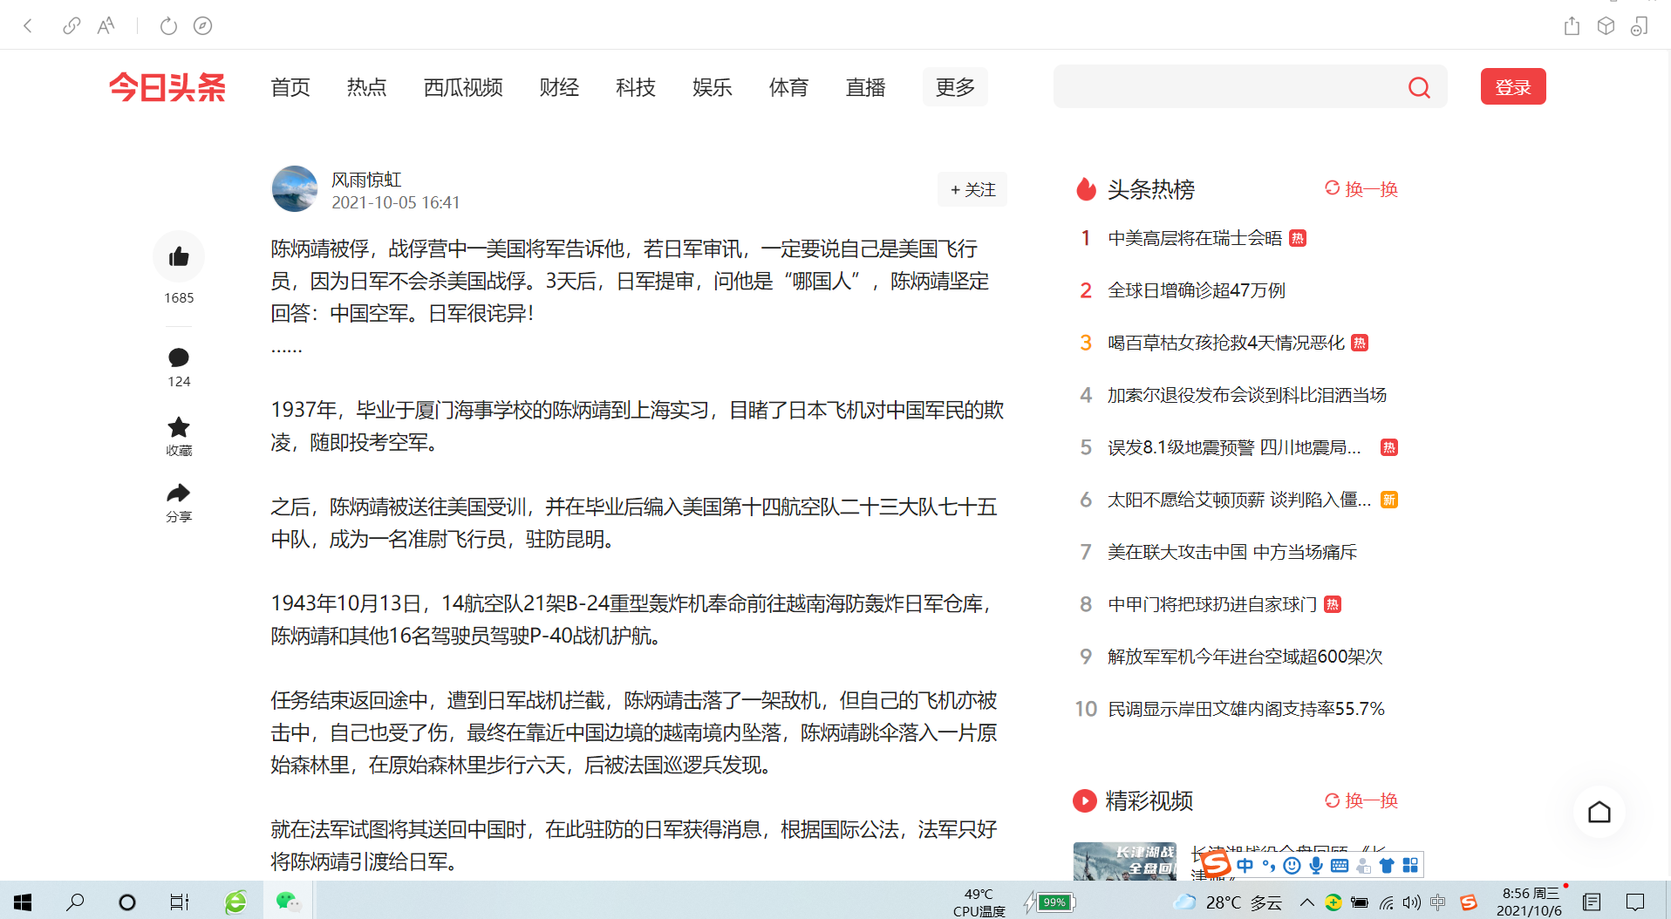
Task: Open taskbar search magnifier
Action: [76, 902]
